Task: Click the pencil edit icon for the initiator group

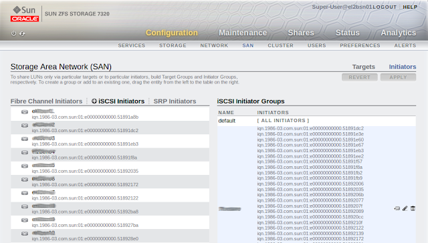Action: [x=405, y=208]
